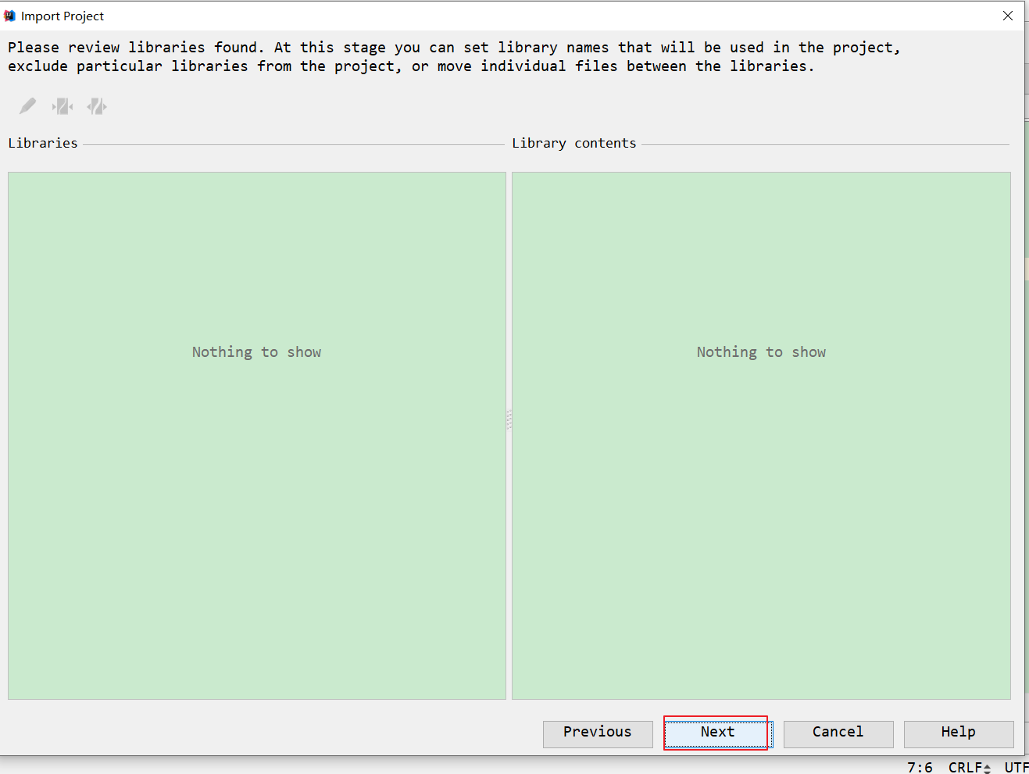Image resolution: width=1029 pixels, height=774 pixels.
Task: Click the Import Project title bar text
Action: coord(63,16)
